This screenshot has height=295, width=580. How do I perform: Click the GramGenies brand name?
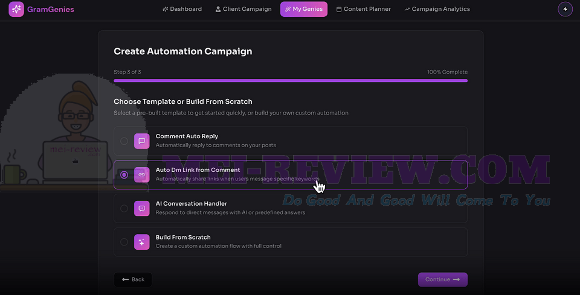51,9
